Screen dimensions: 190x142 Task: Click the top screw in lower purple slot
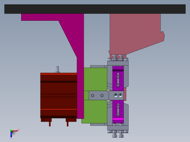tap(118, 107)
